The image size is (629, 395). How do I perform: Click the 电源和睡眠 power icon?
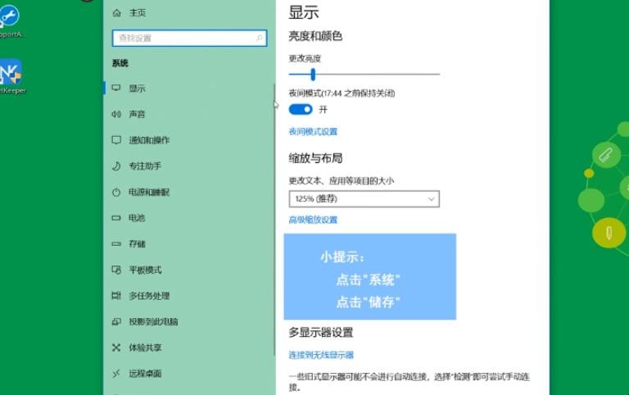116,192
